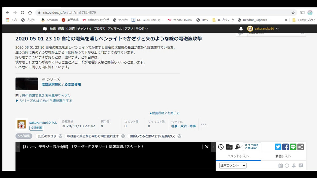Open the アプリ item in the niconico header
The height and width of the screenshot is (178, 317).
128,29
